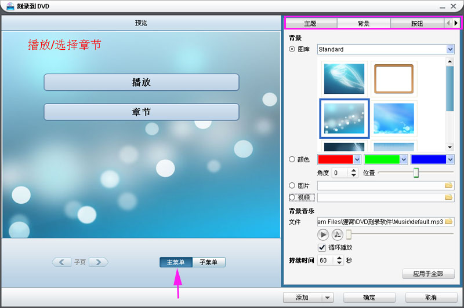Image resolution: width=464 pixels, height=308 pixels.
Task: Close the 刻录到 DVD window
Action: click(x=454, y=6)
